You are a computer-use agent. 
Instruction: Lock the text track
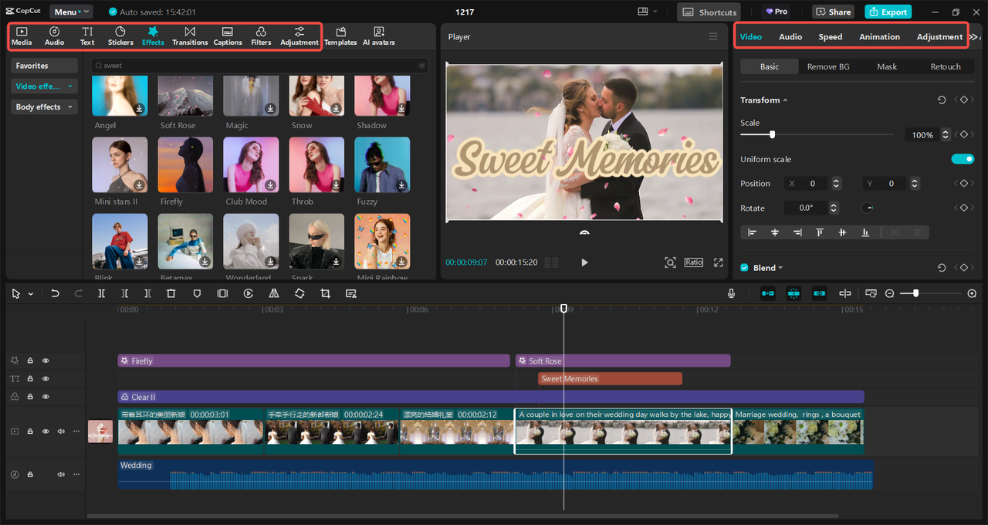coord(30,379)
